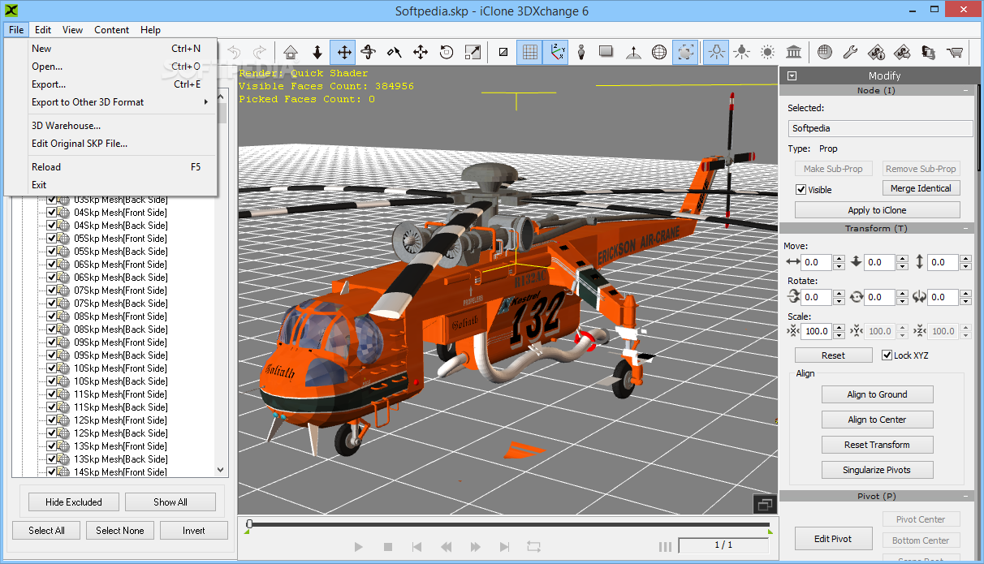Increase the first Move value with up stepper
984x564 pixels.
(x=839, y=259)
